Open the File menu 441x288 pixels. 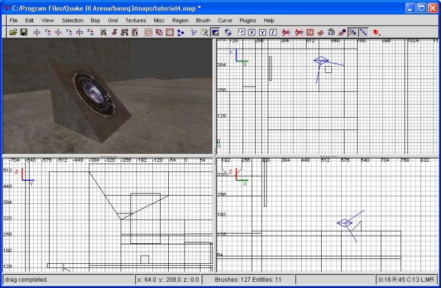click(x=14, y=21)
